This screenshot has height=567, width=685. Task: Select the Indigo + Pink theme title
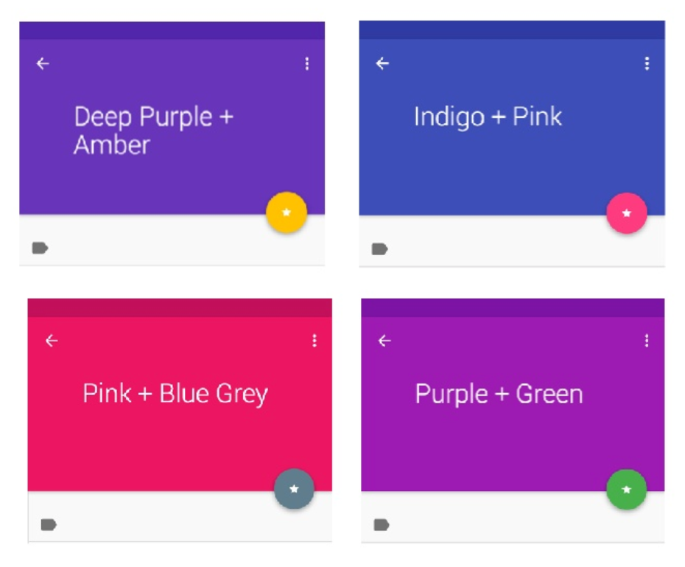point(487,116)
